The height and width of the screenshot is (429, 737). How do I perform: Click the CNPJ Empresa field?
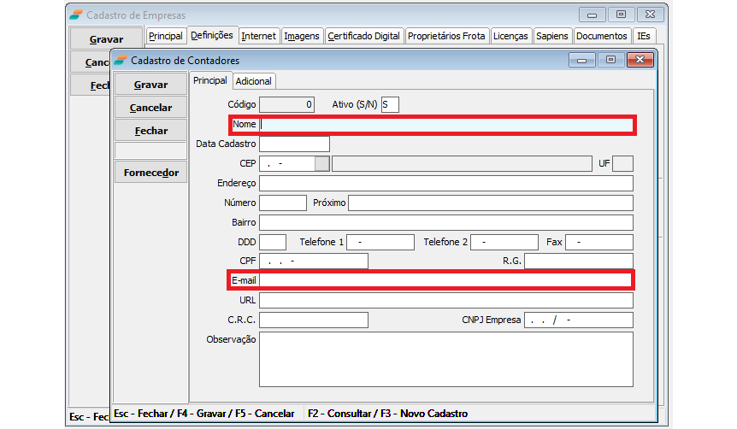pyautogui.click(x=578, y=320)
